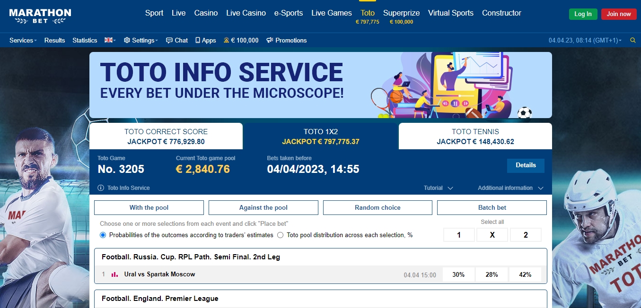Choose Against the pool option

(x=263, y=208)
